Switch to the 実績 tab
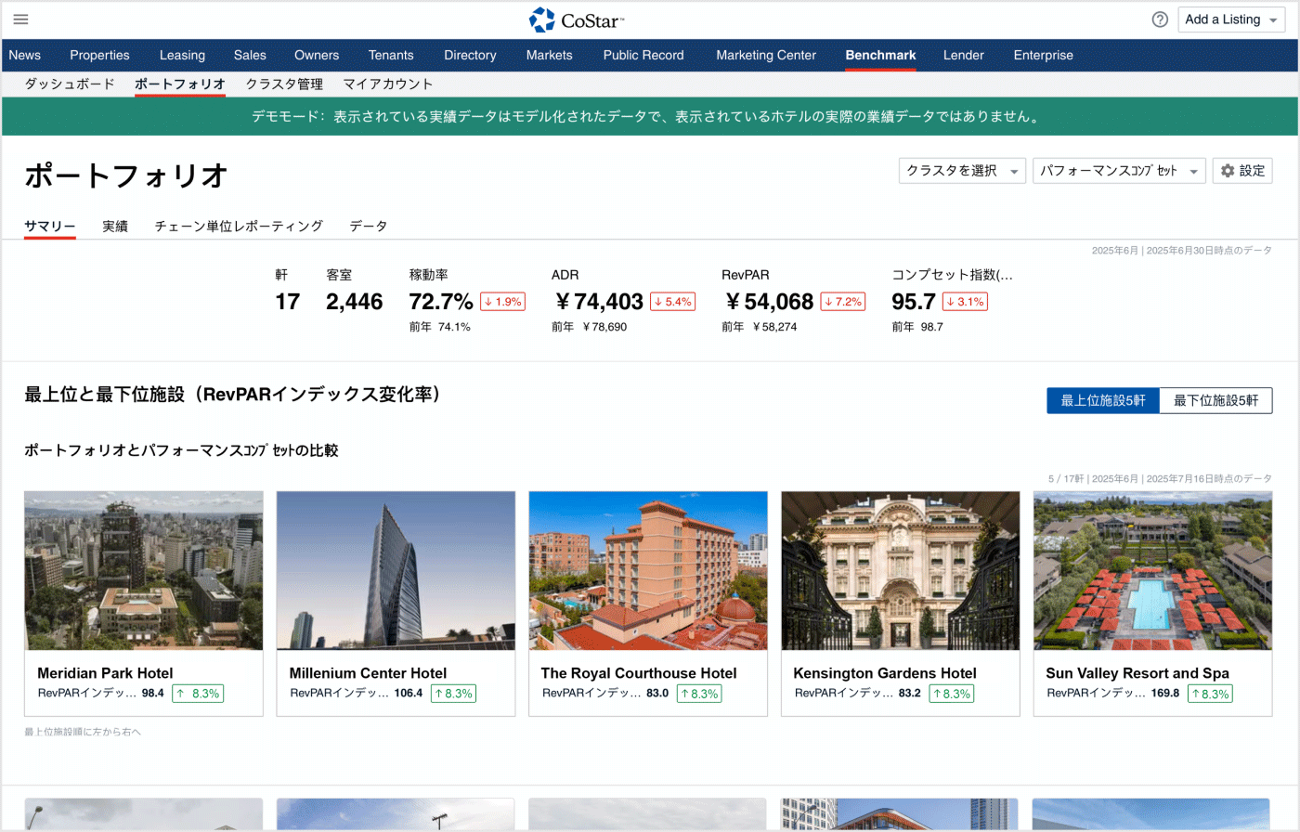The image size is (1300, 832). 115,226
